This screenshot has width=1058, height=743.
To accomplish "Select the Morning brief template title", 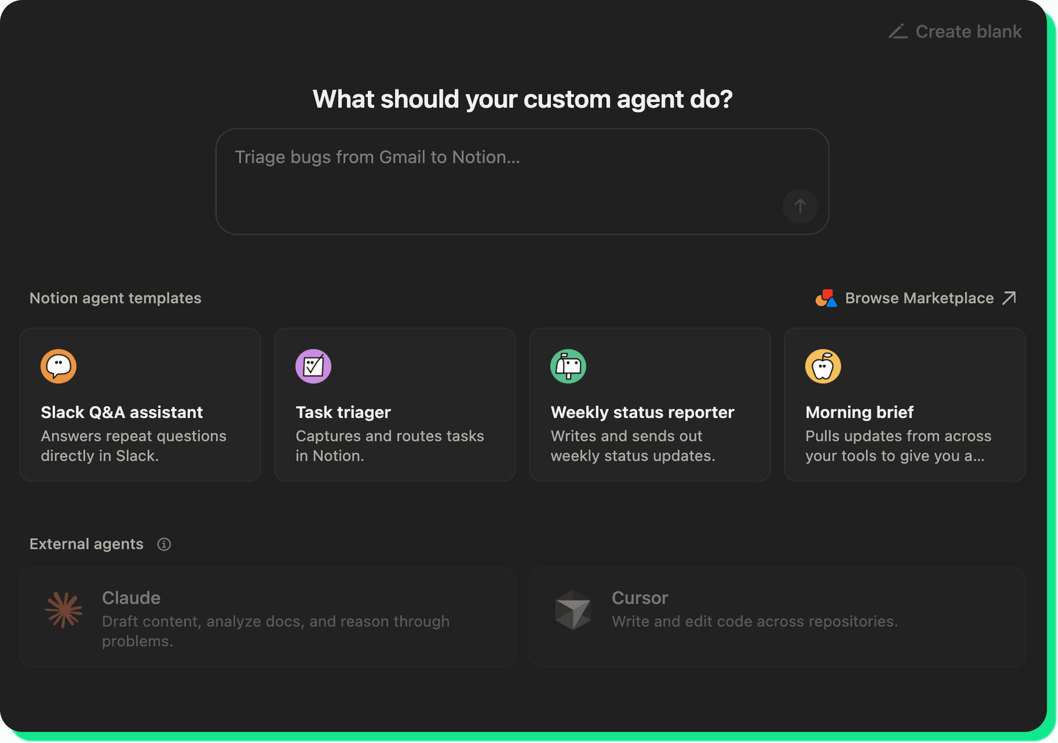I will [859, 412].
